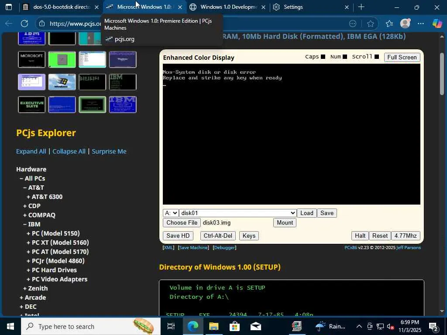Close the dos-5.0-bootdisk tab

tap(96, 7)
